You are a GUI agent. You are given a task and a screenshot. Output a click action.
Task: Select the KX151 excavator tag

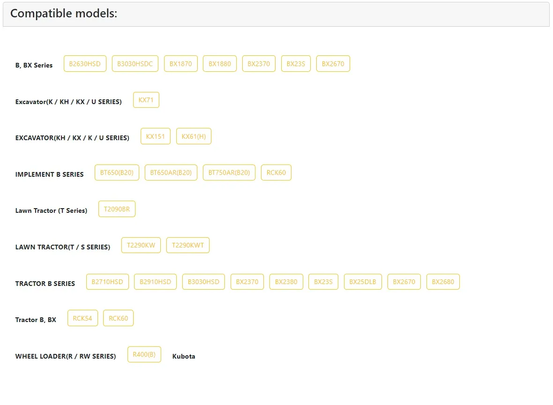[x=155, y=136]
